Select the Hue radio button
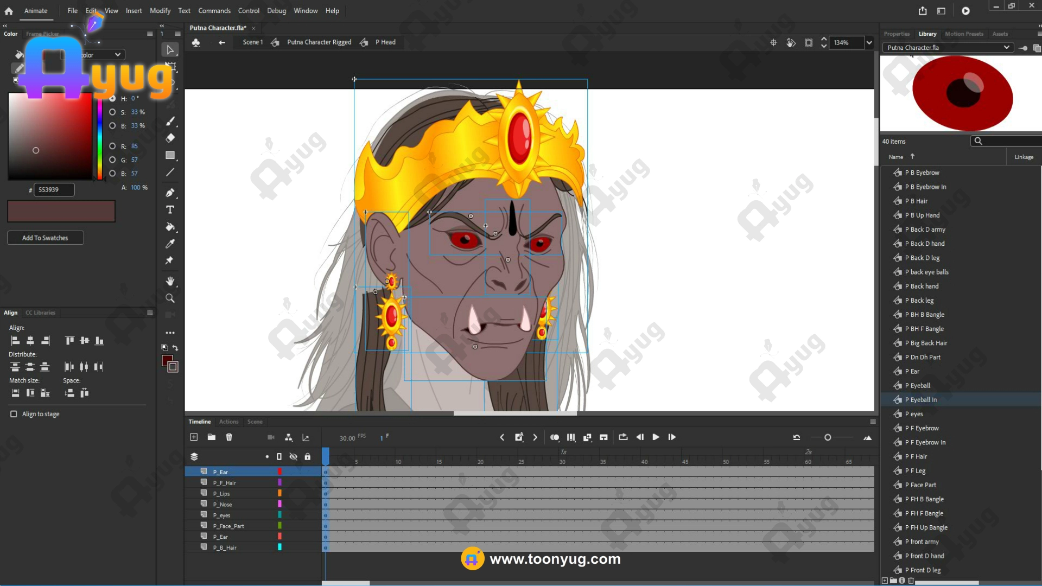The image size is (1042, 586). (x=112, y=99)
